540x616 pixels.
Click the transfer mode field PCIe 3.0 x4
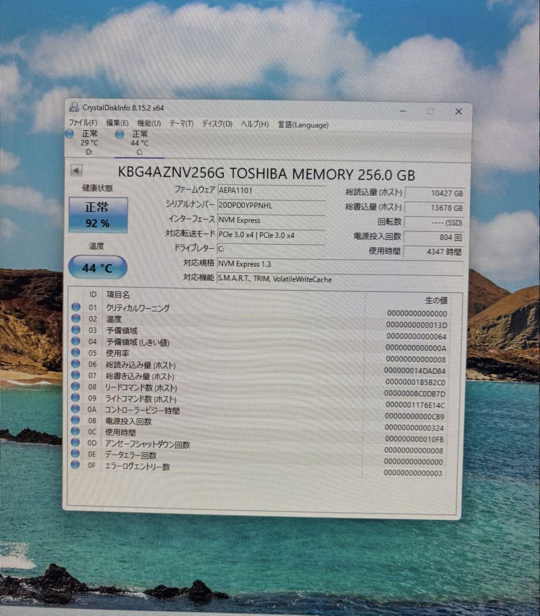(271, 235)
